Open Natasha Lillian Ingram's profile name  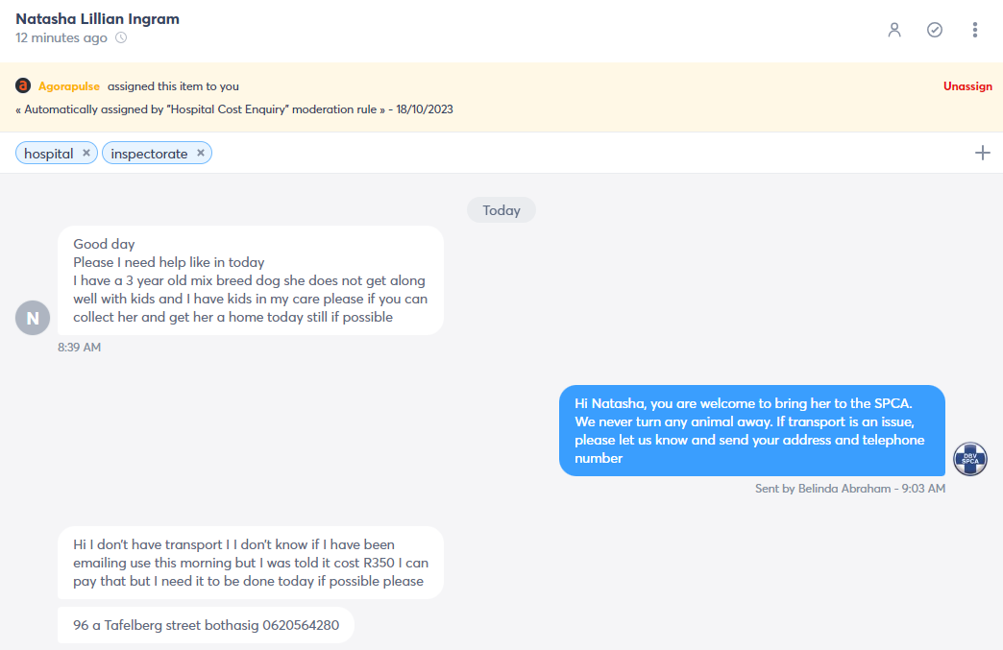click(97, 18)
